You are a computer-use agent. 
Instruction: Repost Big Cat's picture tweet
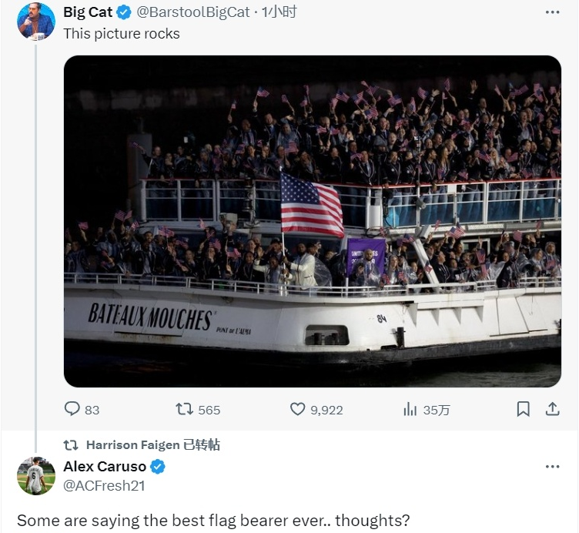point(198,410)
